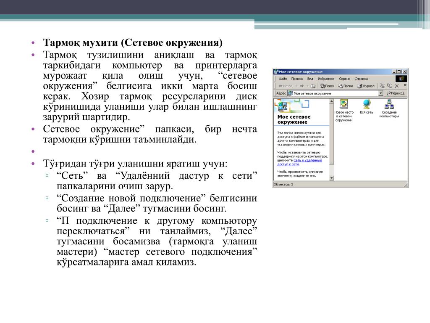Open the back button history dropdown arrow
The image size is (430, 323).
[x=296, y=86]
